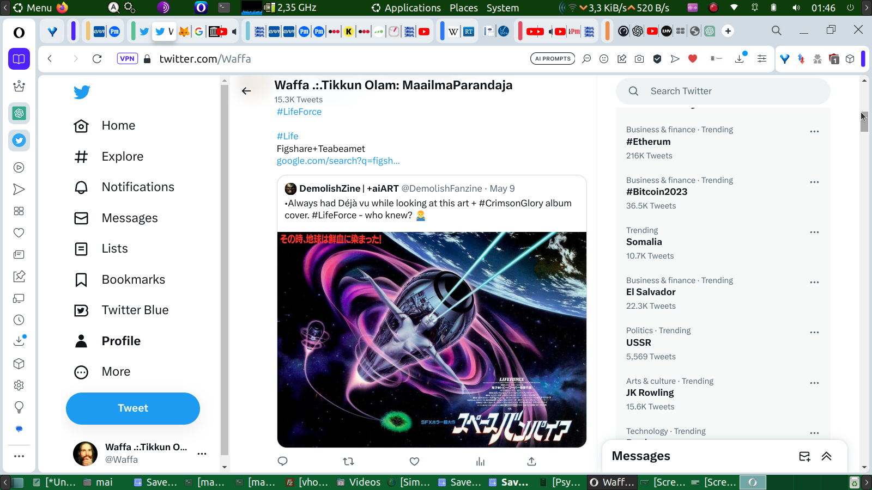Like the tweet with the heart icon
Viewport: 872px width, 490px height.
(x=415, y=461)
